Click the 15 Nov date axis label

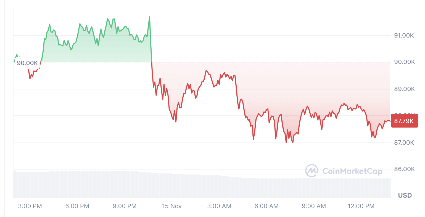[172, 206]
